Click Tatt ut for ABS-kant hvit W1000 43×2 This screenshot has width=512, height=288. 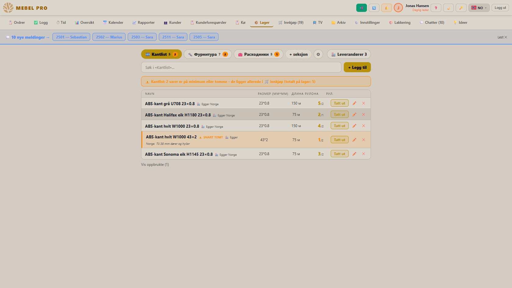pos(340,140)
